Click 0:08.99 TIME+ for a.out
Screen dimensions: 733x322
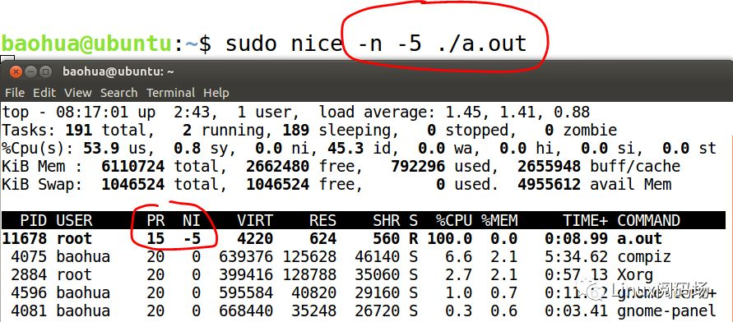tap(576, 238)
